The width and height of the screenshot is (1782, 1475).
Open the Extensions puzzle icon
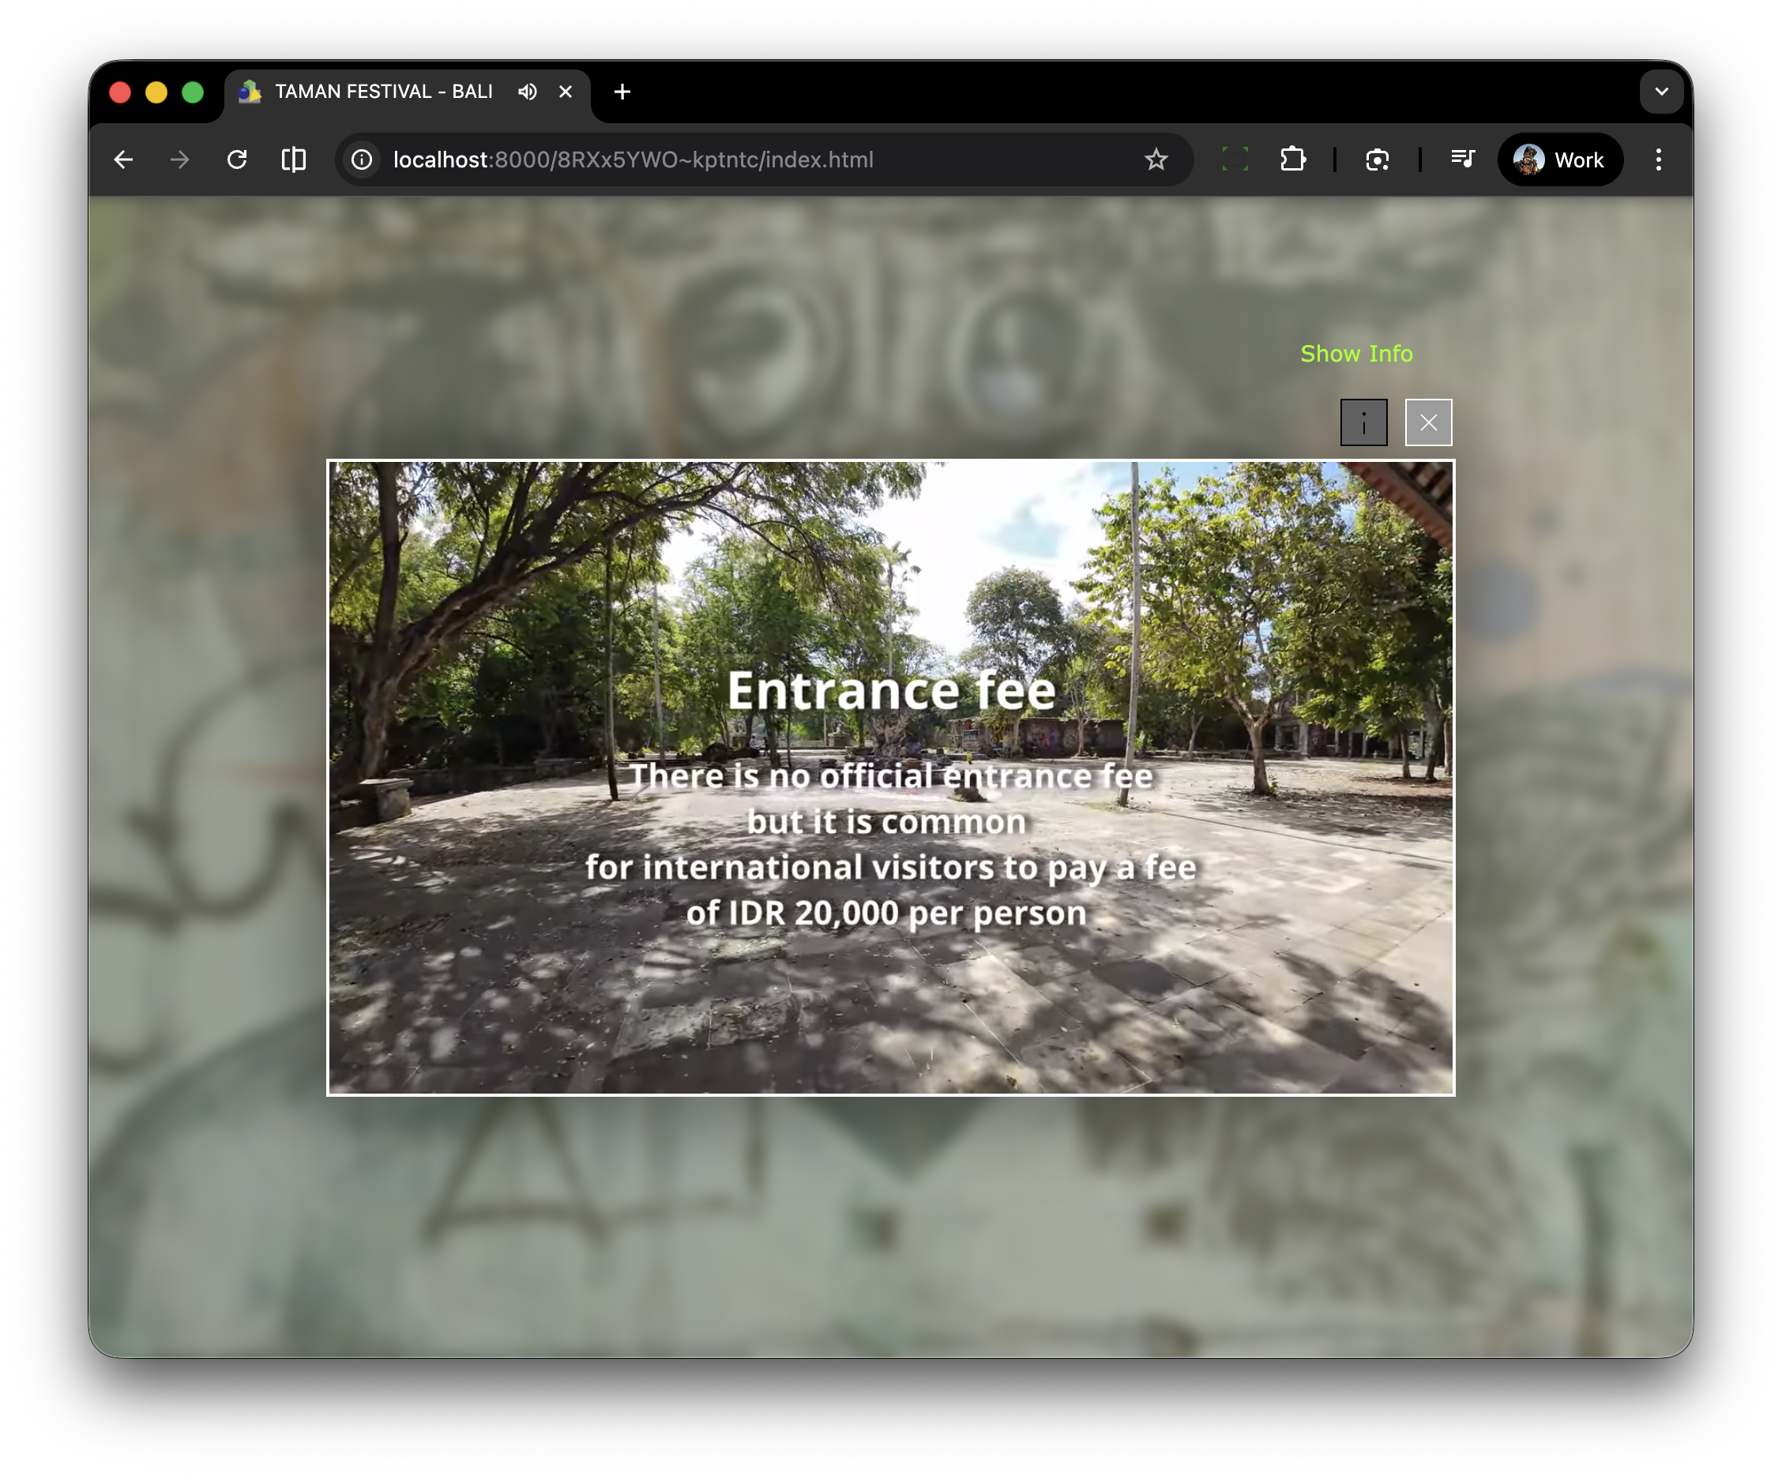pos(1292,160)
